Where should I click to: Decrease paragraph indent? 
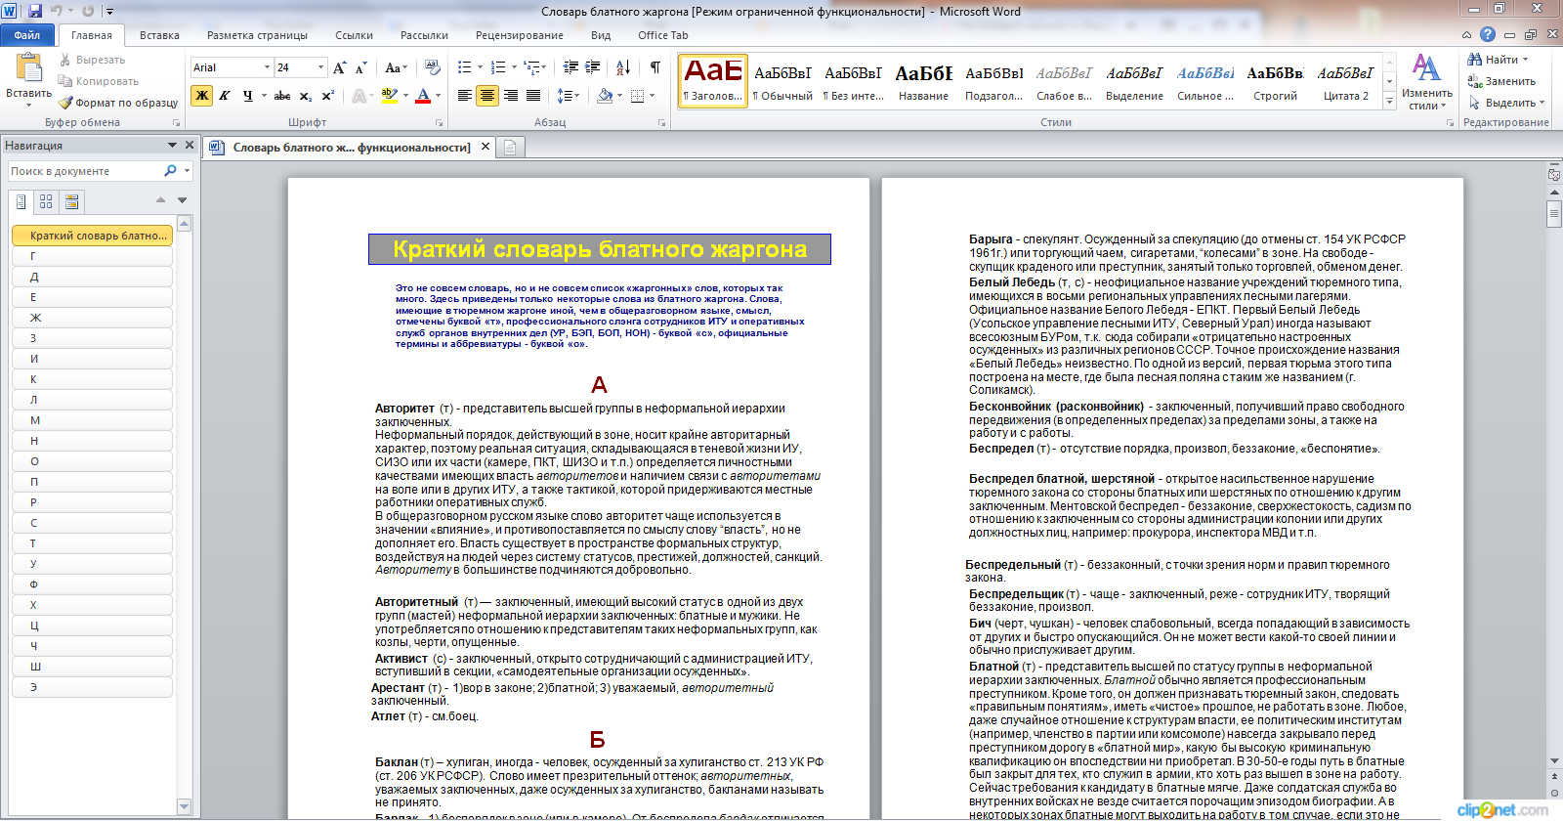point(570,67)
